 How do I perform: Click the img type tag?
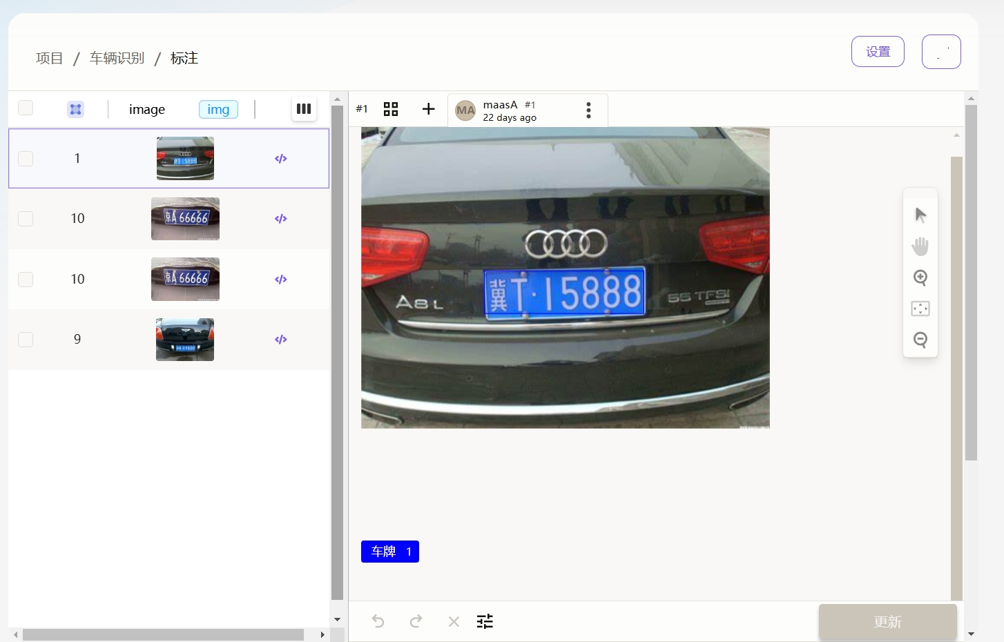click(x=218, y=109)
